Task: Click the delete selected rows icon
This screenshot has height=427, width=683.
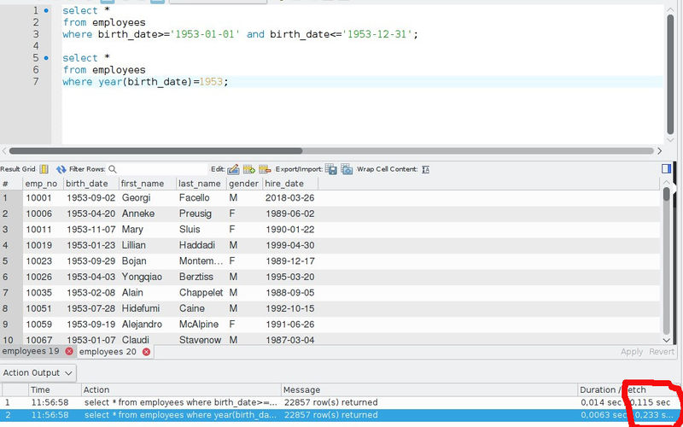Action: point(265,169)
